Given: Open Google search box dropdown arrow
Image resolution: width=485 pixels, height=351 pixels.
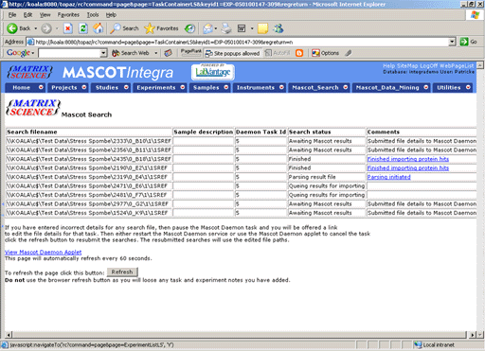Looking at the screenshot, I should 103,53.
